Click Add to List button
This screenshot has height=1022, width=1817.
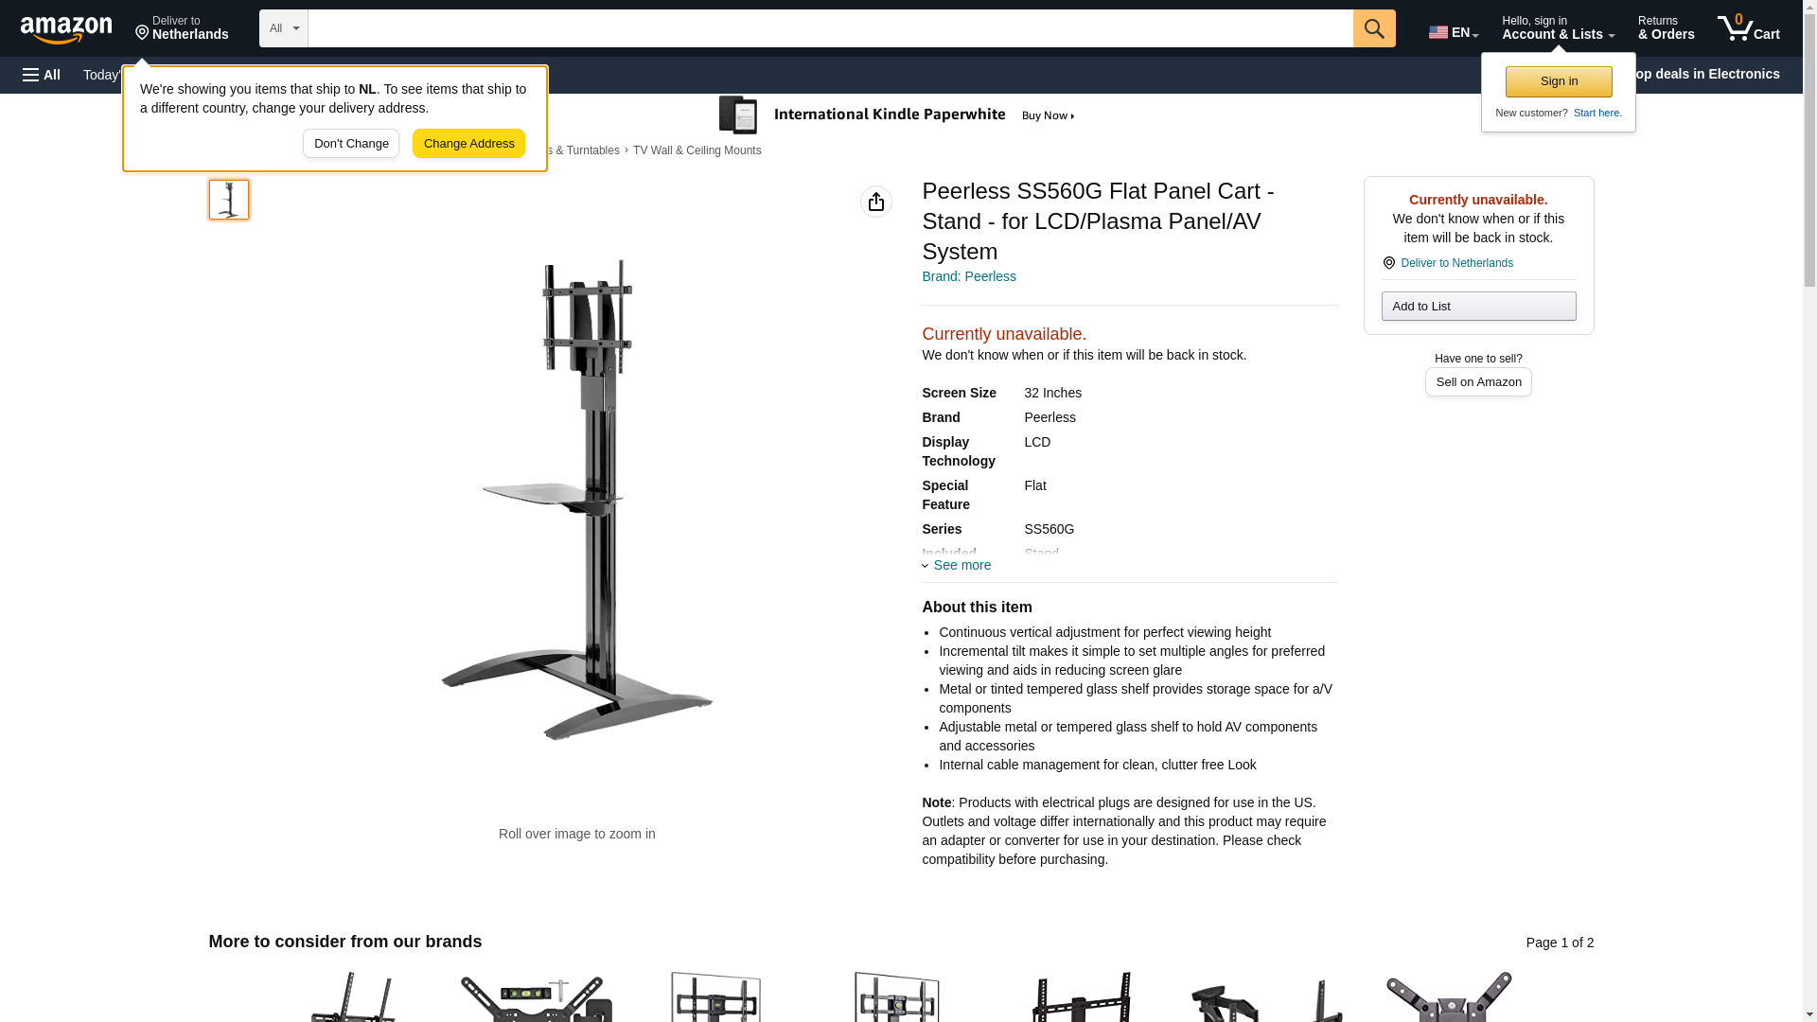pos(1478,306)
